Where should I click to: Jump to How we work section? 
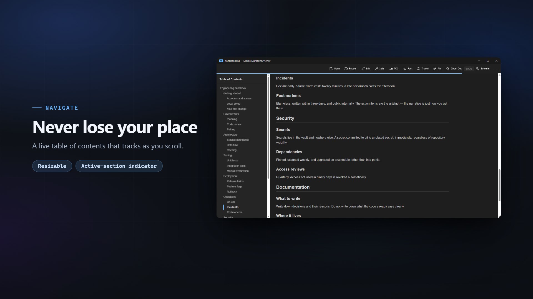pyautogui.click(x=231, y=114)
